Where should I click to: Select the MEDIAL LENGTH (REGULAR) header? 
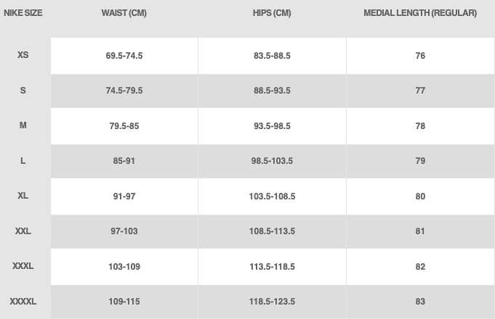pos(420,13)
